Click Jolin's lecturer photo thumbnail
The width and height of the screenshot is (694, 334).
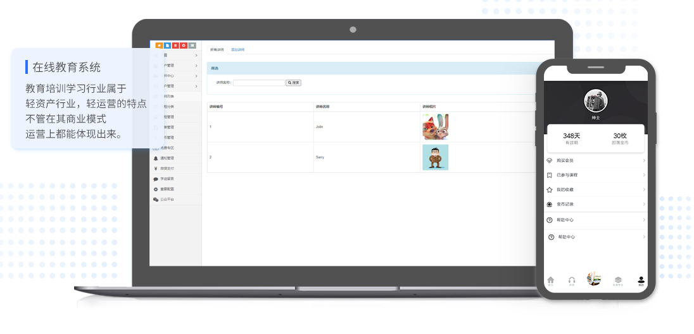point(435,127)
